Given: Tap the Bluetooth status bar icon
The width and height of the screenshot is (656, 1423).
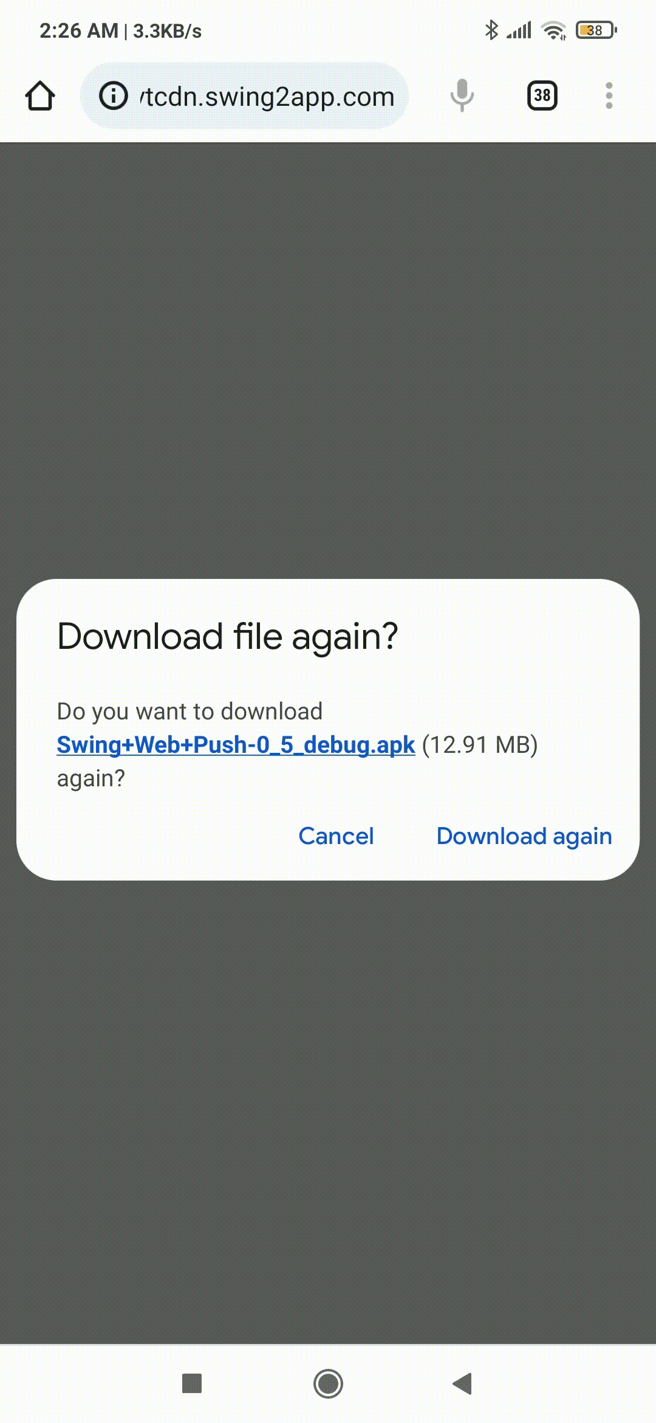Looking at the screenshot, I should [491, 30].
